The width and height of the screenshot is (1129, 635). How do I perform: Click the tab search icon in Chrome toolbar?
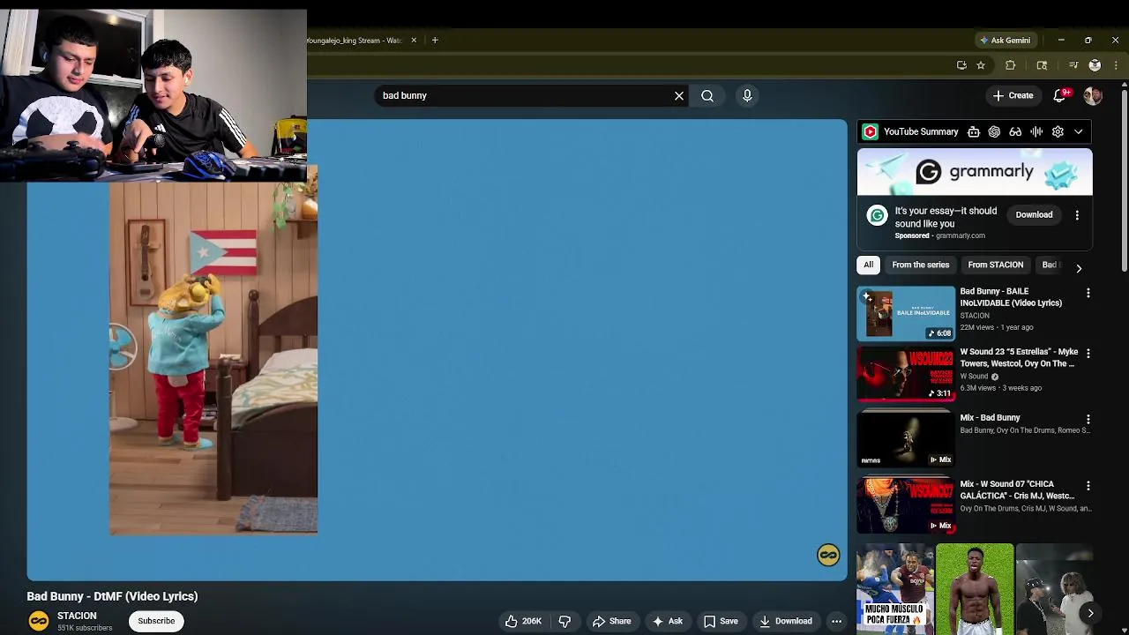point(1042,65)
